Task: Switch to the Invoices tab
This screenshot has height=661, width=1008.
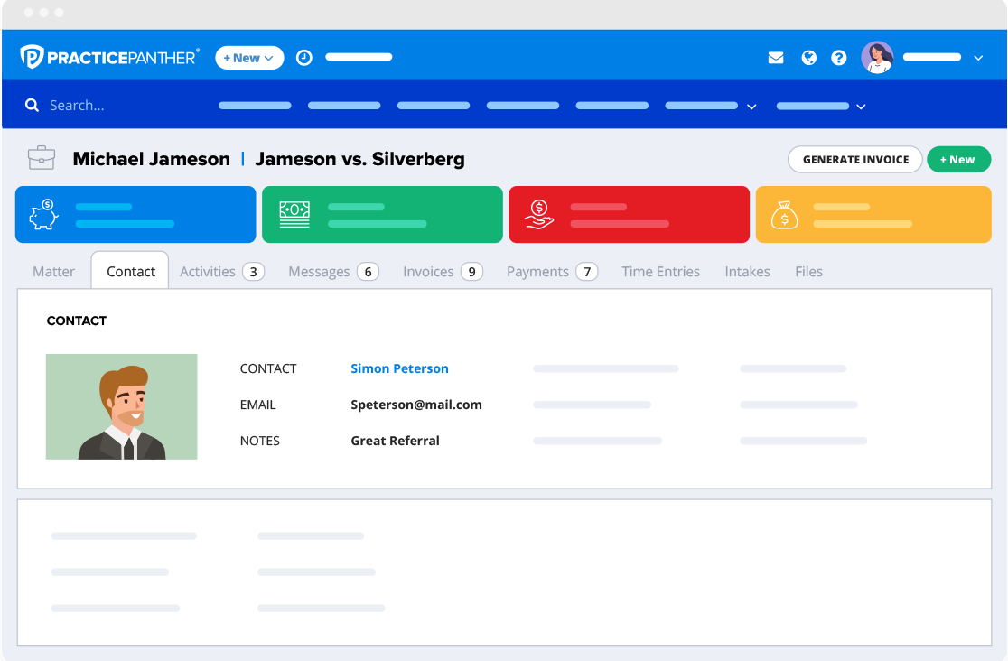Action: 442,272
